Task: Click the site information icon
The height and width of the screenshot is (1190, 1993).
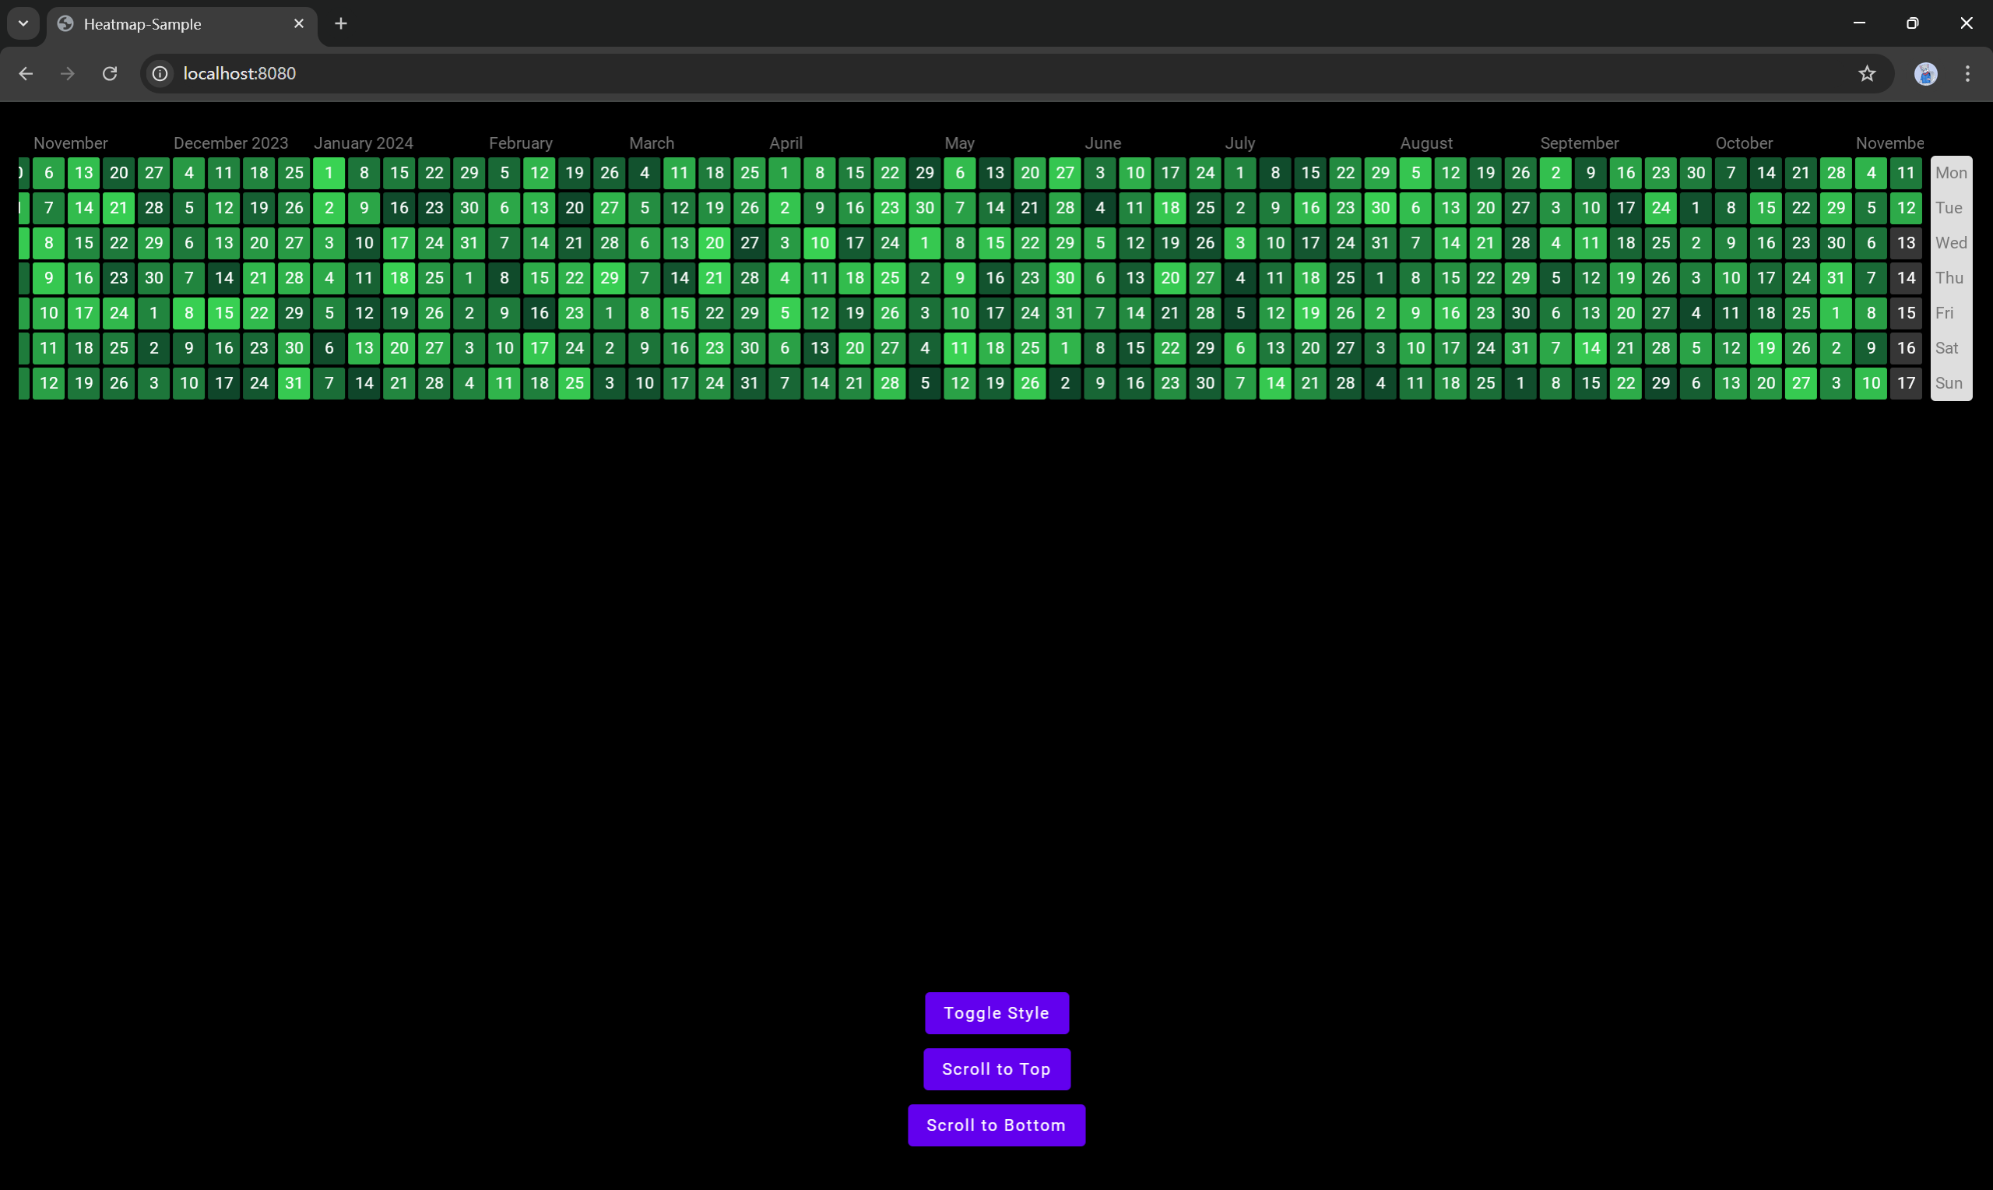Action: (160, 74)
